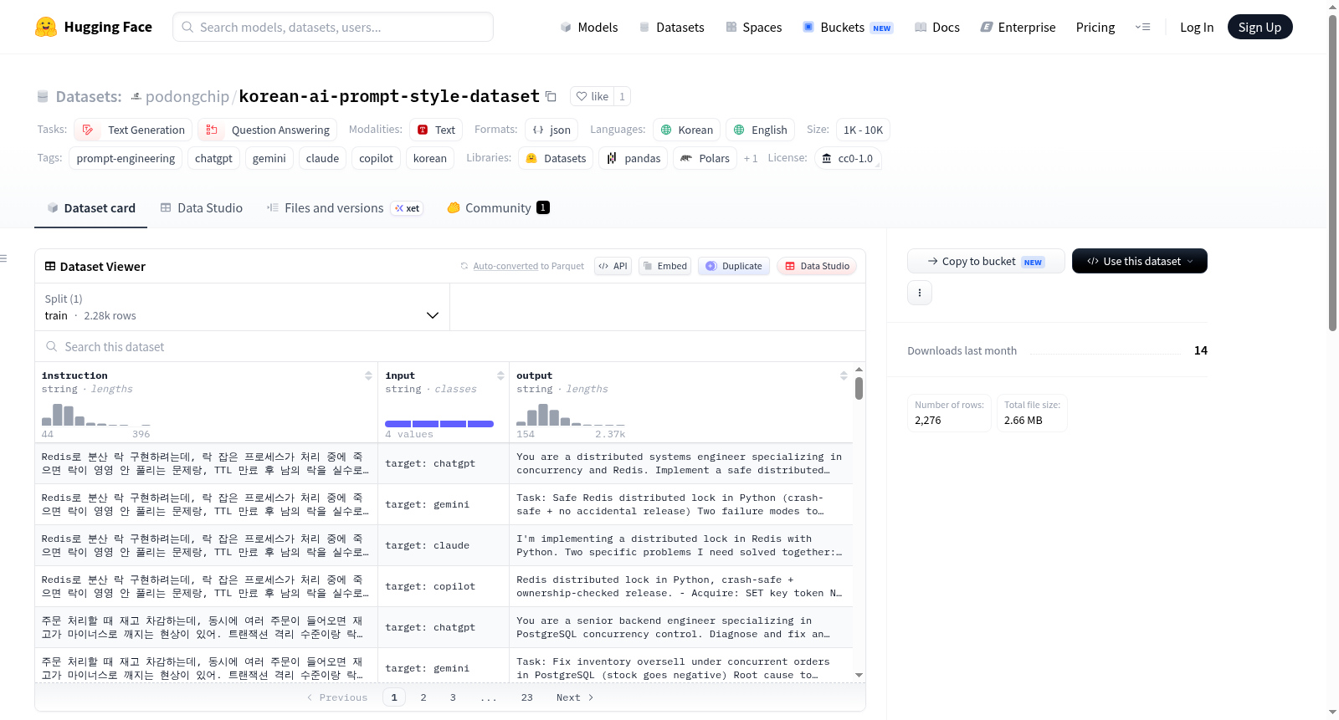Click the Hugging Face logo icon
This screenshot has height=720, width=1339.
click(46, 27)
